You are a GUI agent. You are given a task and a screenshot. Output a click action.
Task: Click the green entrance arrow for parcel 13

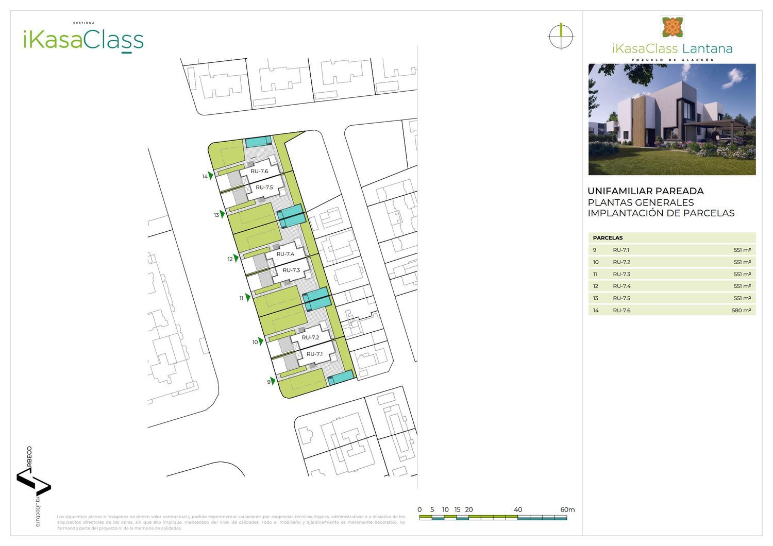click(x=222, y=214)
